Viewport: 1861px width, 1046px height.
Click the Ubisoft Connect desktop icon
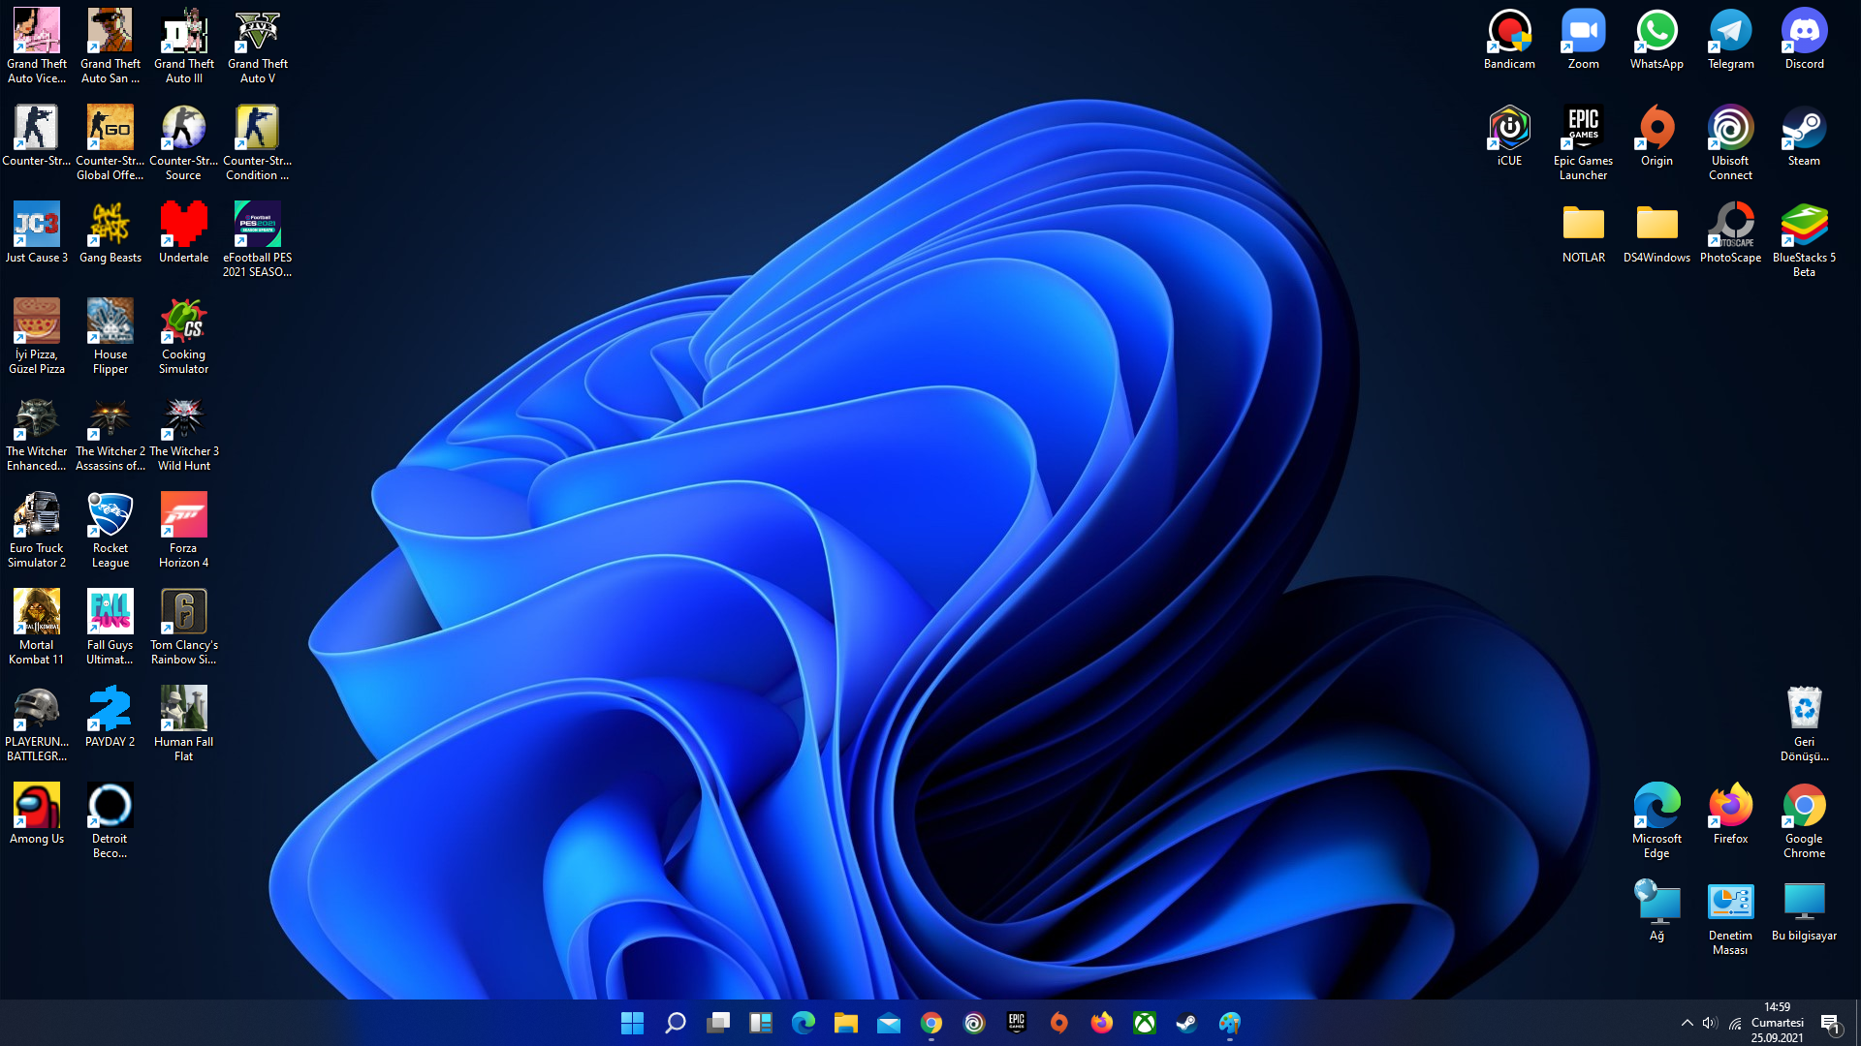[1730, 130]
